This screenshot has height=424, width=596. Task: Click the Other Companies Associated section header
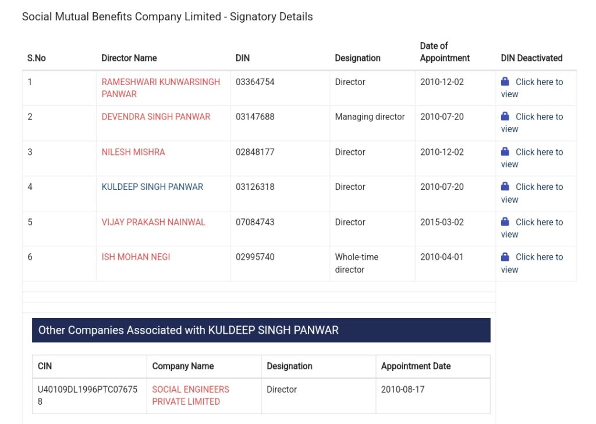[261, 330]
